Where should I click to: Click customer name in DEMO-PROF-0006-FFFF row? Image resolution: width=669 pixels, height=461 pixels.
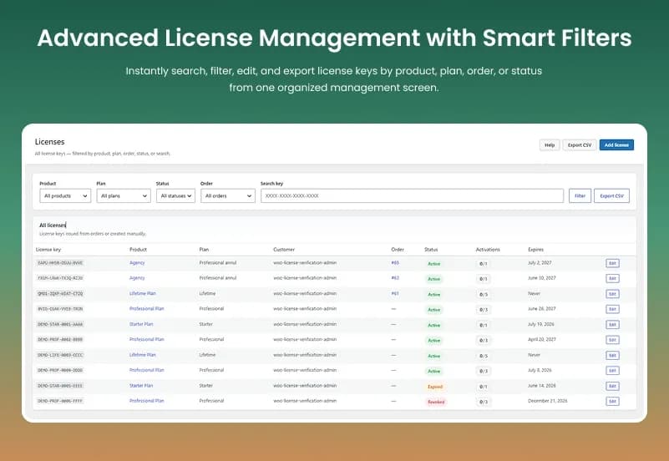pyautogui.click(x=305, y=401)
